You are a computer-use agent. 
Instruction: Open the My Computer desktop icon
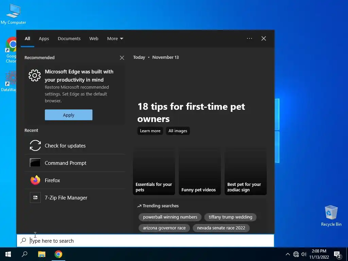coord(13,14)
